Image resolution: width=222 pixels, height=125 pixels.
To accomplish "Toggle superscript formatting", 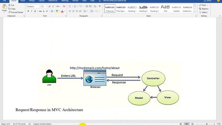I will tap(47, 11).
